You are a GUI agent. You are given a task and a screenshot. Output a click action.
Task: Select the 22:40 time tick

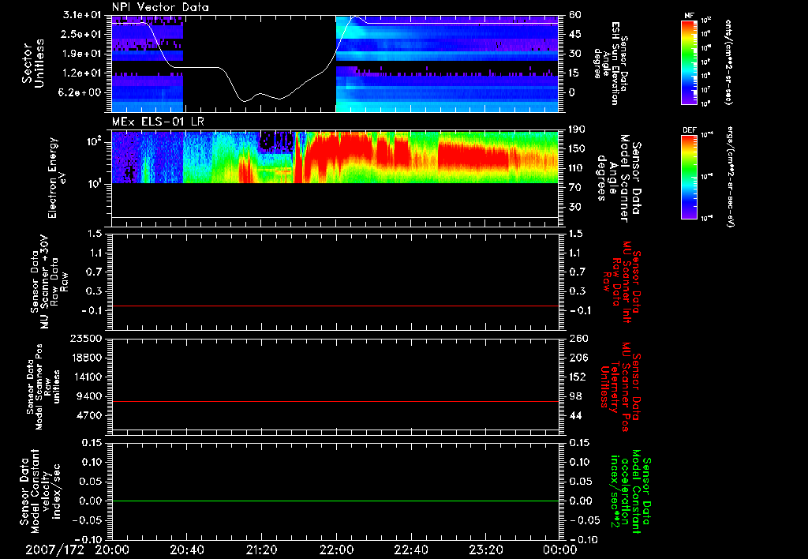pos(410,550)
